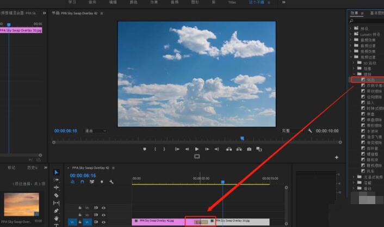The height and width of the screenshot is (227, 384).
Task: Select the Hand tool in the toolbar
Action: (57, 218)
